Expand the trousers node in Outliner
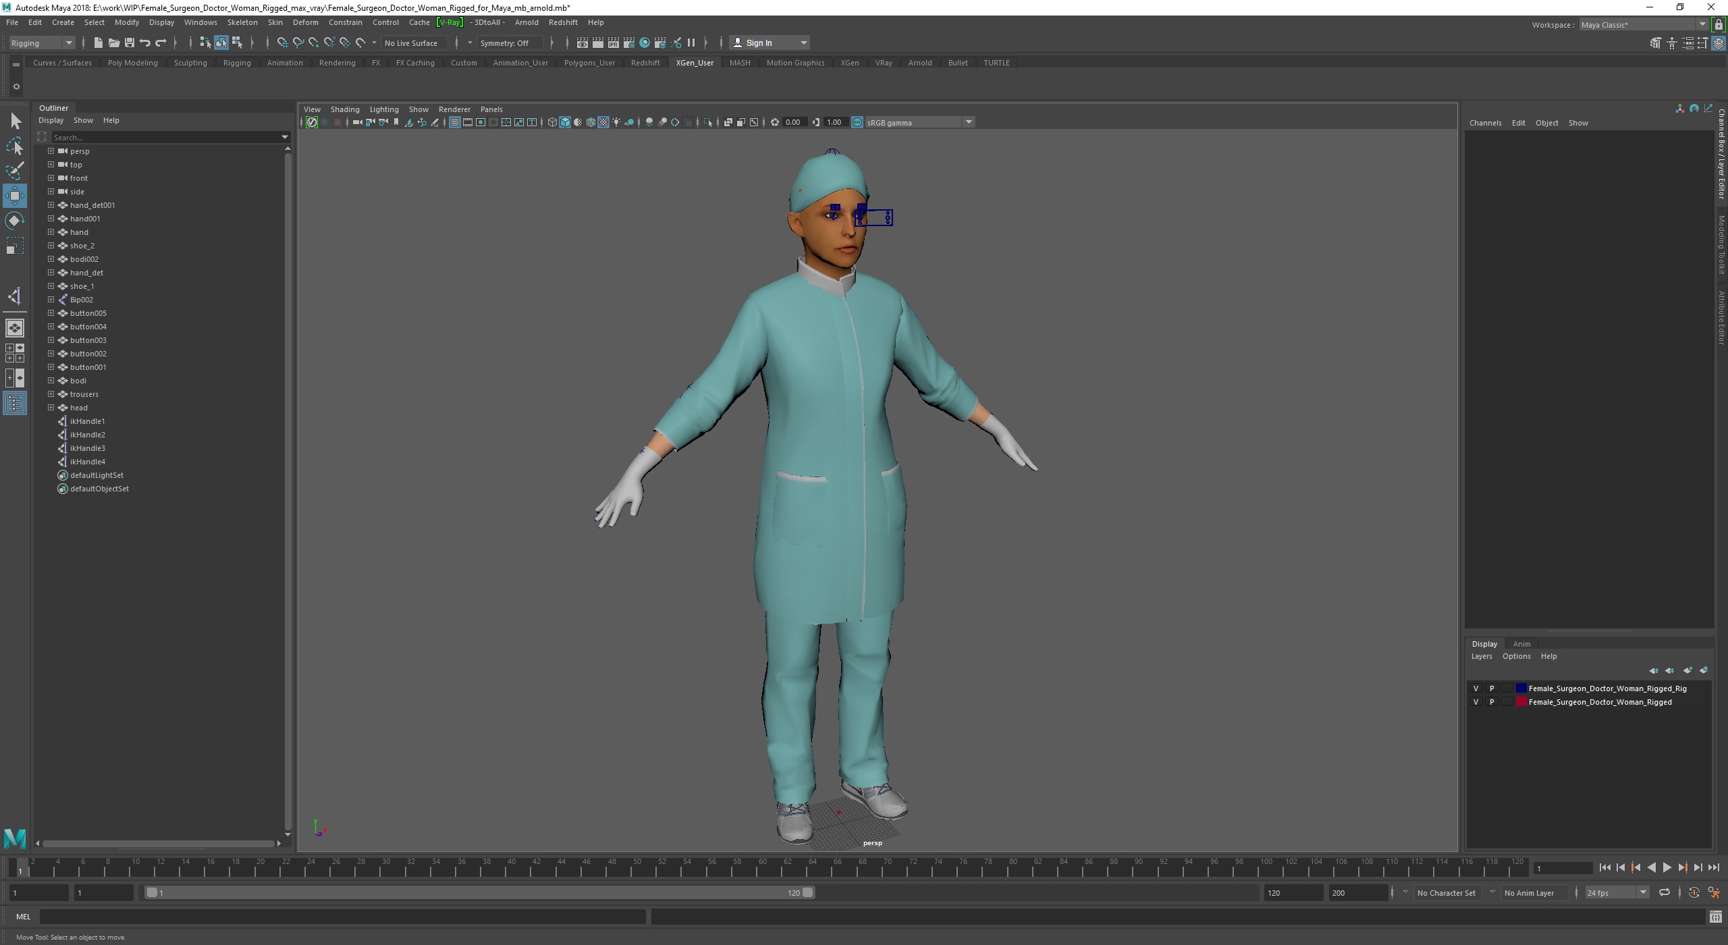Image resolution: width=1728 pixels, height=945 pixels. (51, 394)
